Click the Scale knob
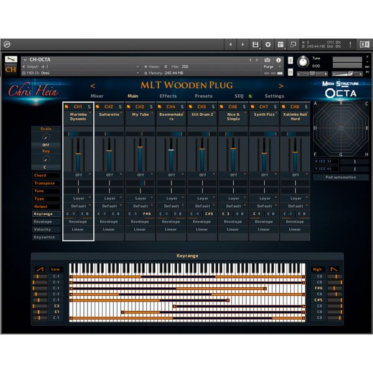The width and height of the screenshot is (373, 373). pos(45,137)
